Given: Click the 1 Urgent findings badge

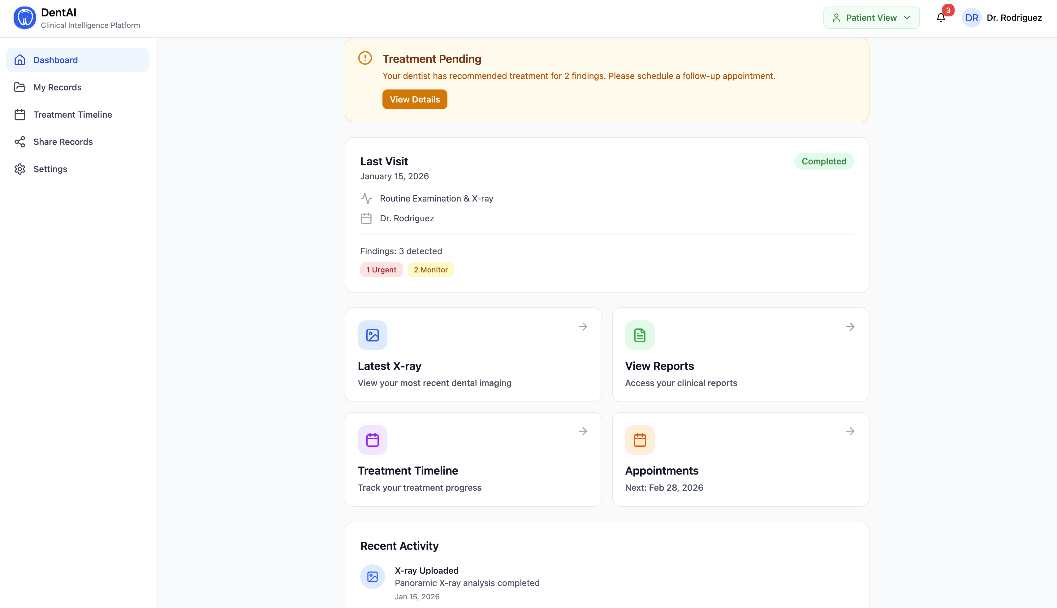Looking at the screenshot, I should pyautogui.click(x=381, y=270).
